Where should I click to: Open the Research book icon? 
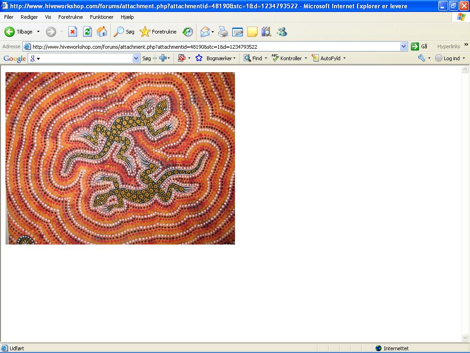(266, 32)
